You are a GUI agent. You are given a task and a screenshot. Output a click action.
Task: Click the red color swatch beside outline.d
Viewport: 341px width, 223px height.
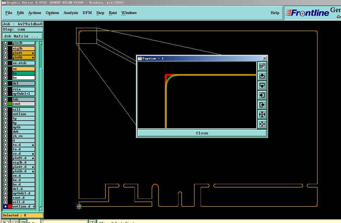(10, 206)
